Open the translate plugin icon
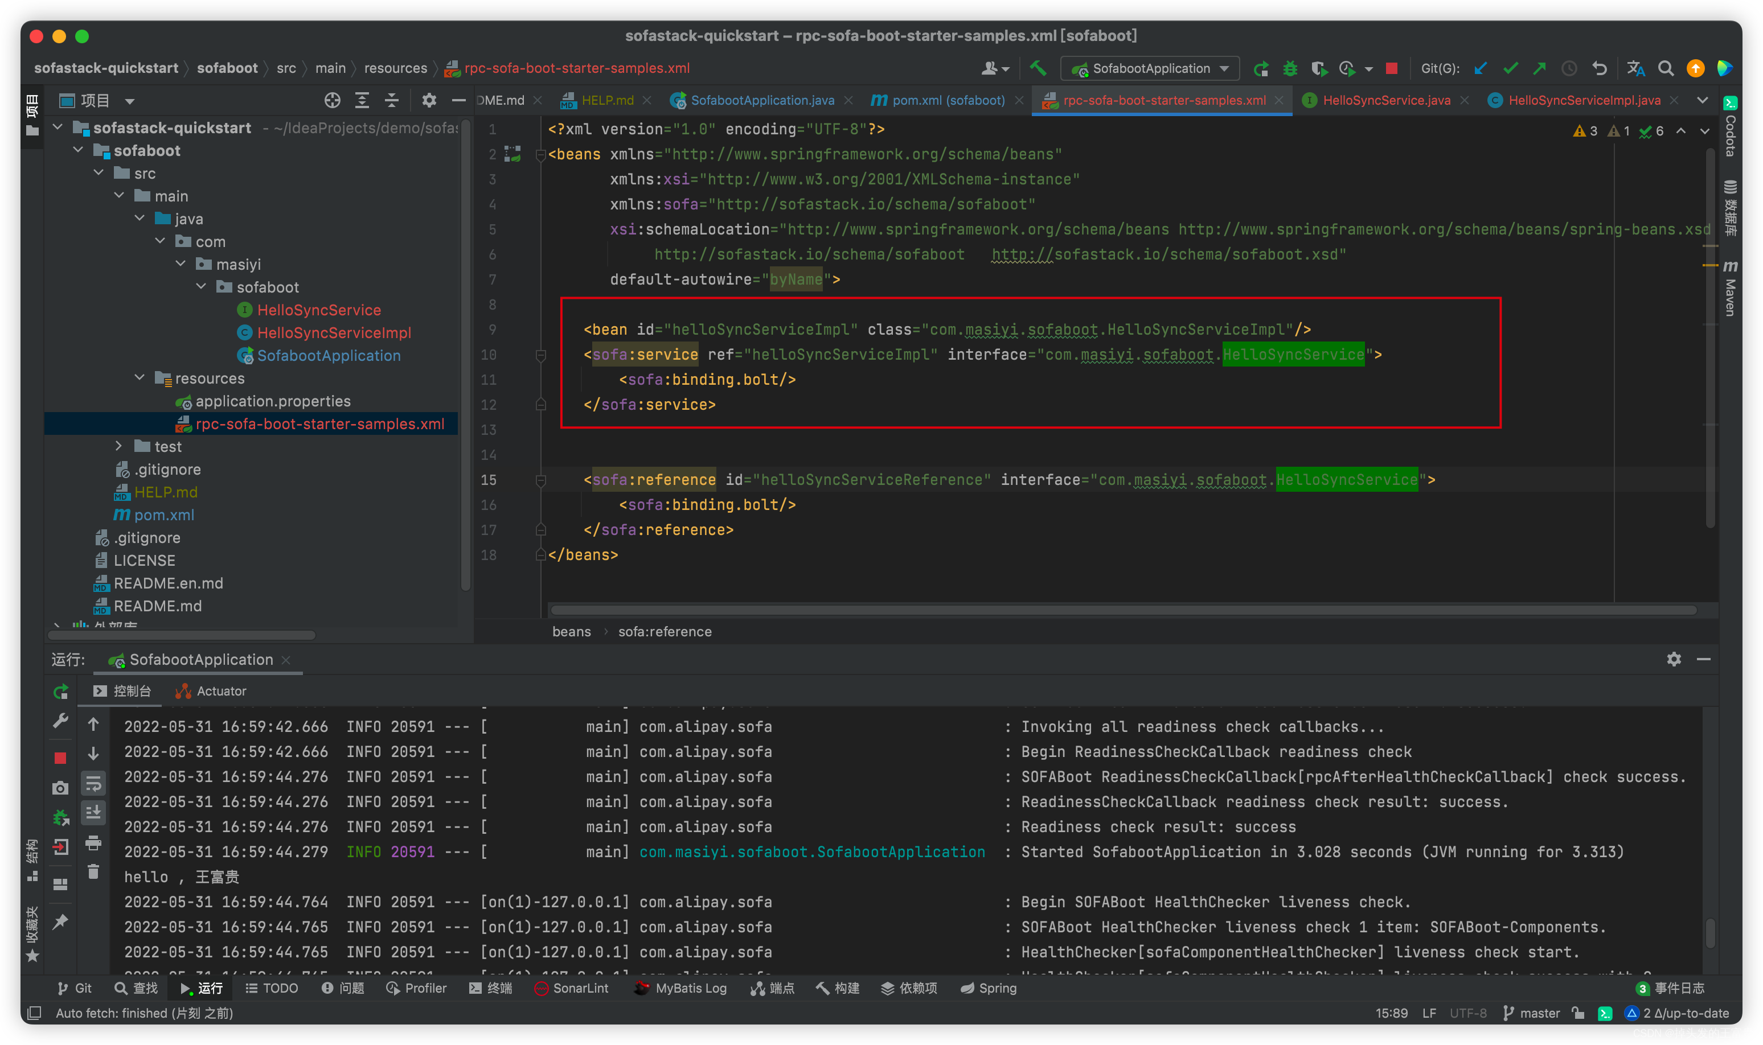The height and width of the screenshot is (1045, 1763). click(x=1635, y=68)
